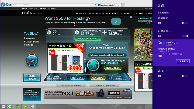Click the Login link
Image resolution: width=194 pixels, height=109 pixels.
(149, 13)
